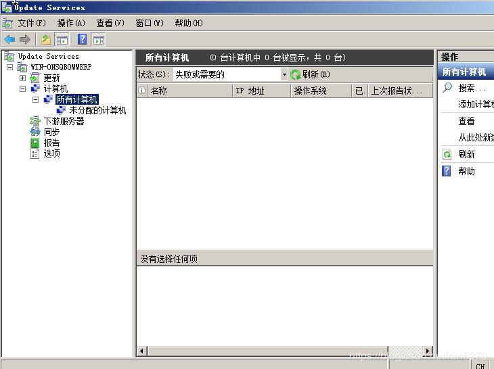Sort by the IP 地址 column header
The height and width of the screenshot is (369, 494).
[x=261, y=91]
